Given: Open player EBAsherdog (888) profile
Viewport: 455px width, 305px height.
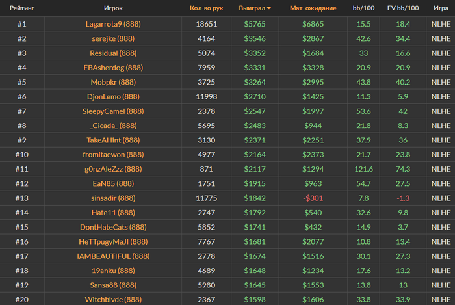Looking at the screenshot, I should click(x=113, y=68).
